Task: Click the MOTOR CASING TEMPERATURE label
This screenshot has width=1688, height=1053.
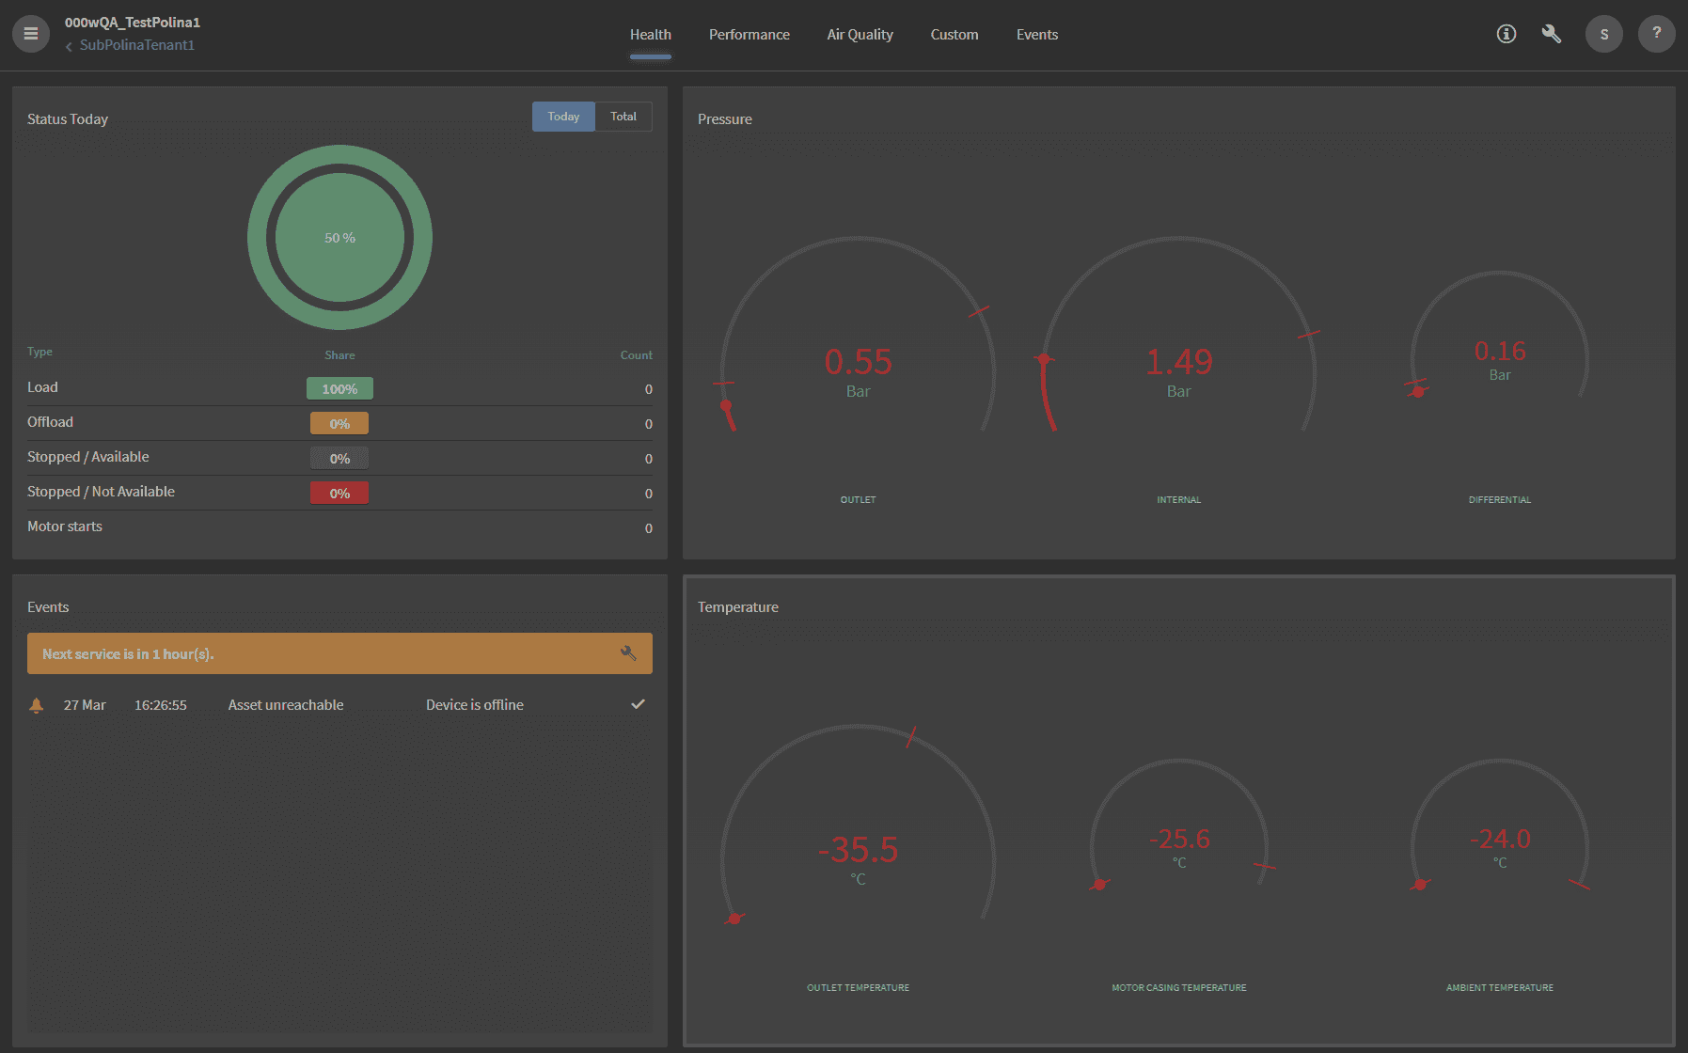Action: 1179,988
